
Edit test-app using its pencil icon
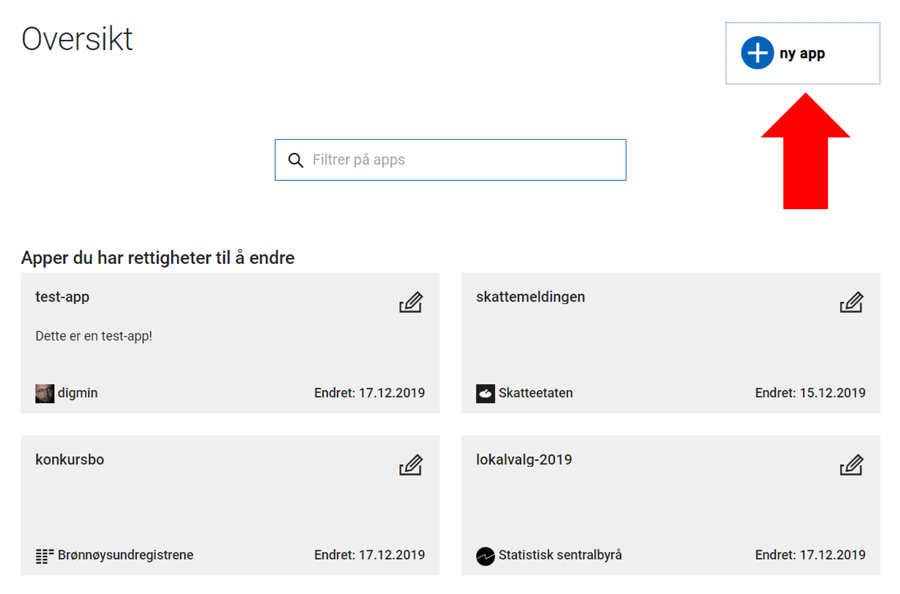point(411,302)
